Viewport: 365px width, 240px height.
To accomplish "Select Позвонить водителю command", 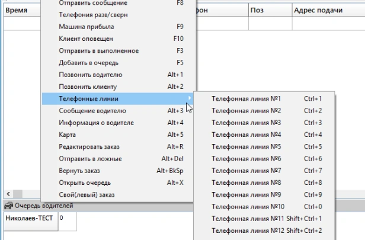I will point(91,75).
